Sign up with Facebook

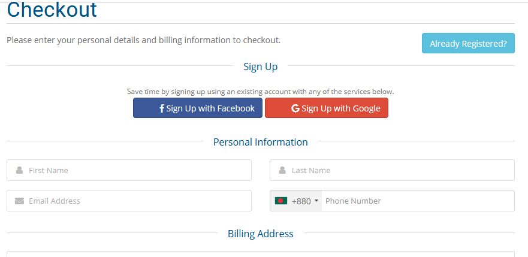[198, 108]
